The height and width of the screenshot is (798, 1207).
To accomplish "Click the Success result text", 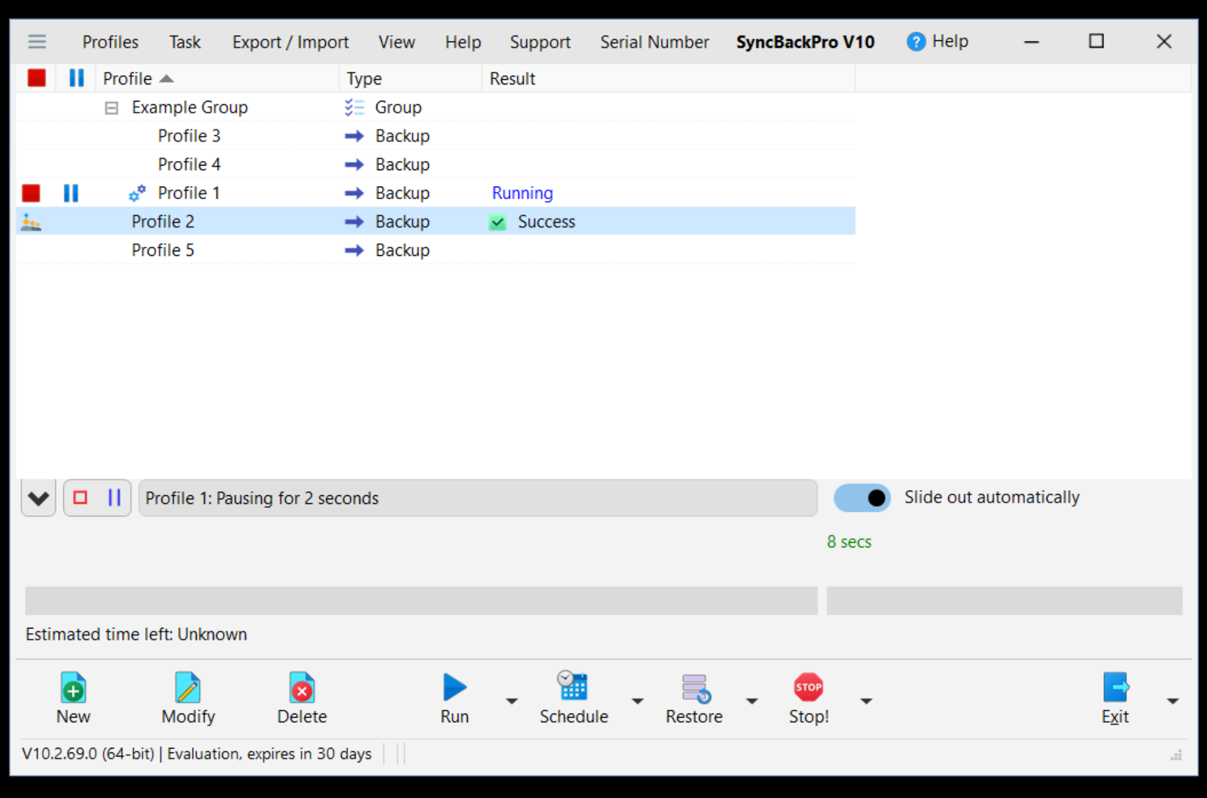I will click(546, 222).
